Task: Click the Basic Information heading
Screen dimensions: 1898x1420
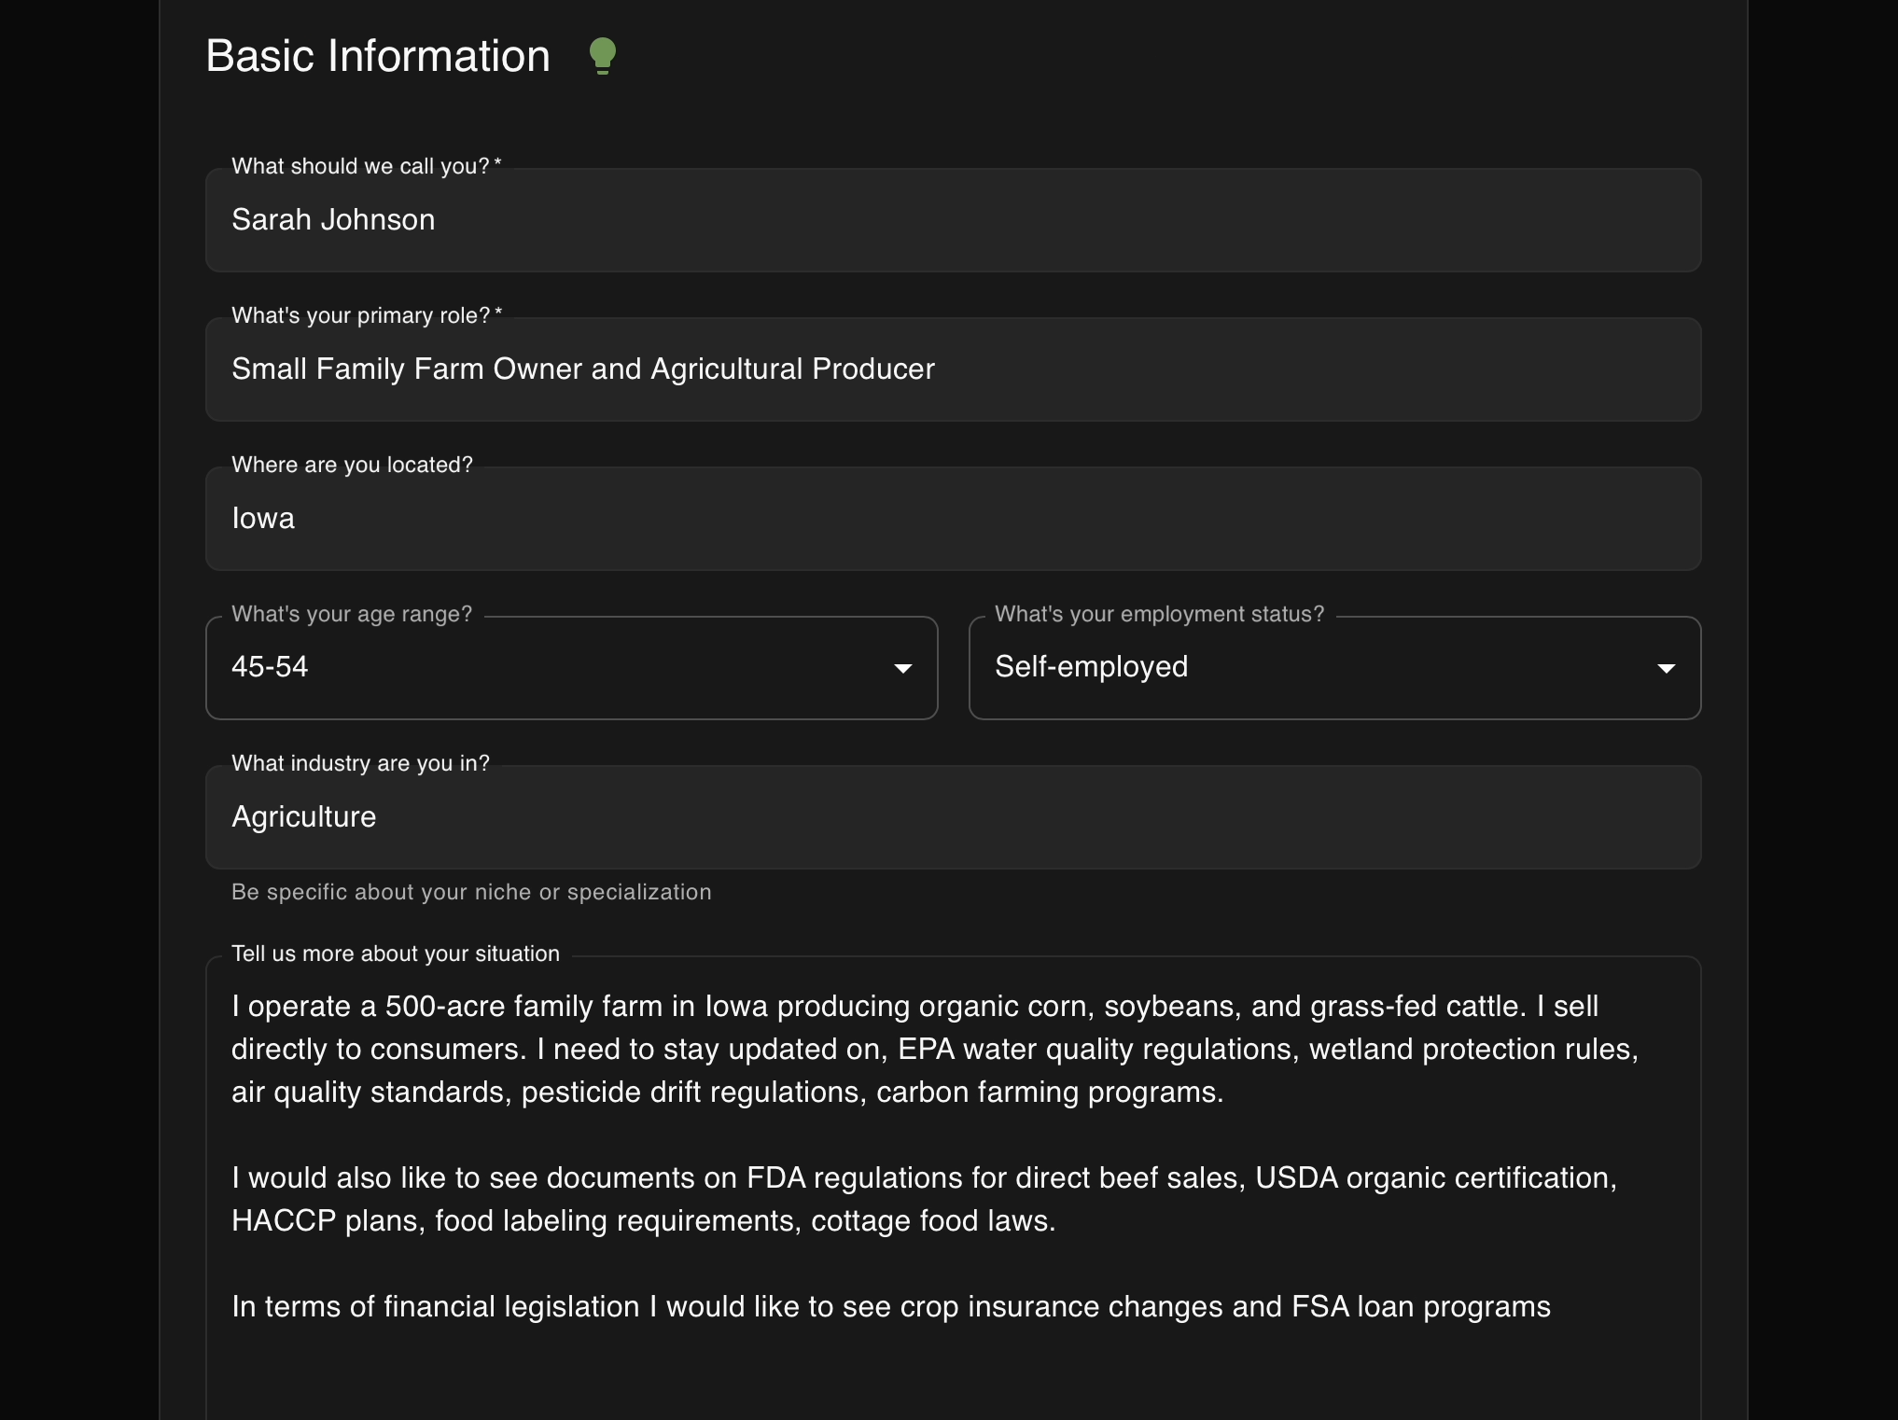Action: 378,56
